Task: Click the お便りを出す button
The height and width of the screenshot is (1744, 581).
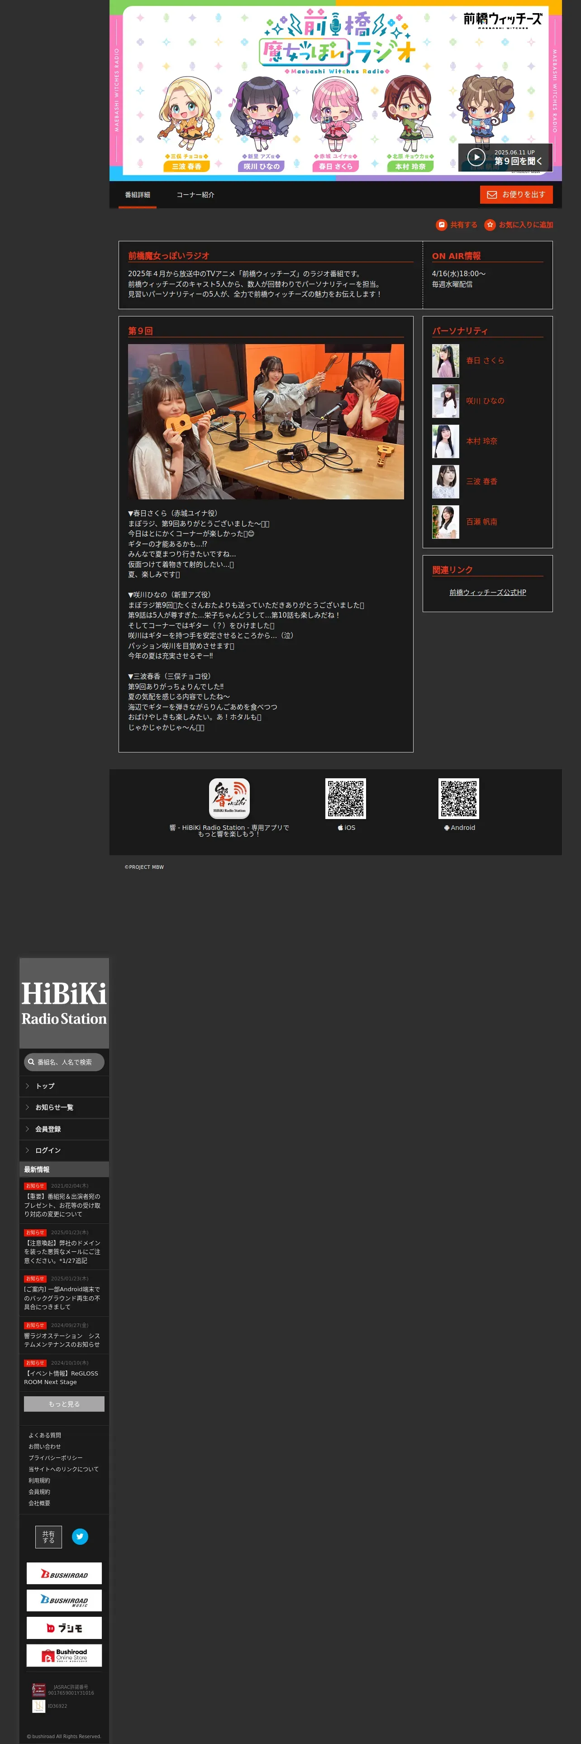Action: click(x=516, y=195)
